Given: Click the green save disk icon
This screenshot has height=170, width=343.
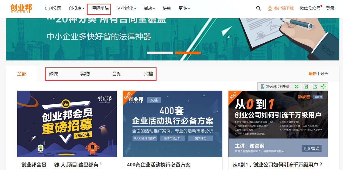Looking at the screenshot, I should pyautogui.click(x=306, y=87).
